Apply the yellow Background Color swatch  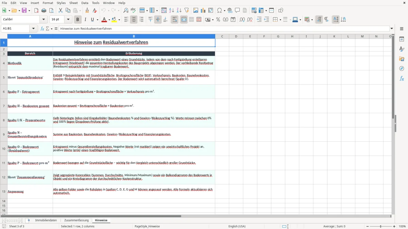point(115,20)
